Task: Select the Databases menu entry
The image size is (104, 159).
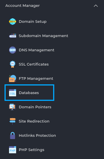Action: (x=29, y=93)
